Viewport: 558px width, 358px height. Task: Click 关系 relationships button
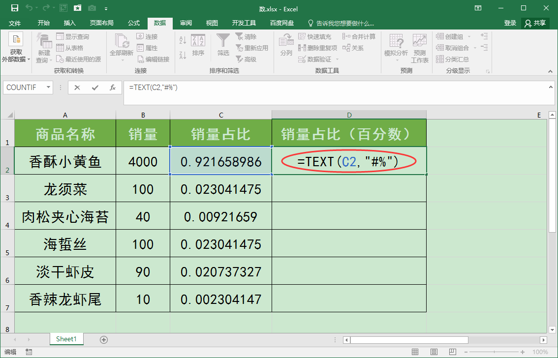(x=353, y=48)
